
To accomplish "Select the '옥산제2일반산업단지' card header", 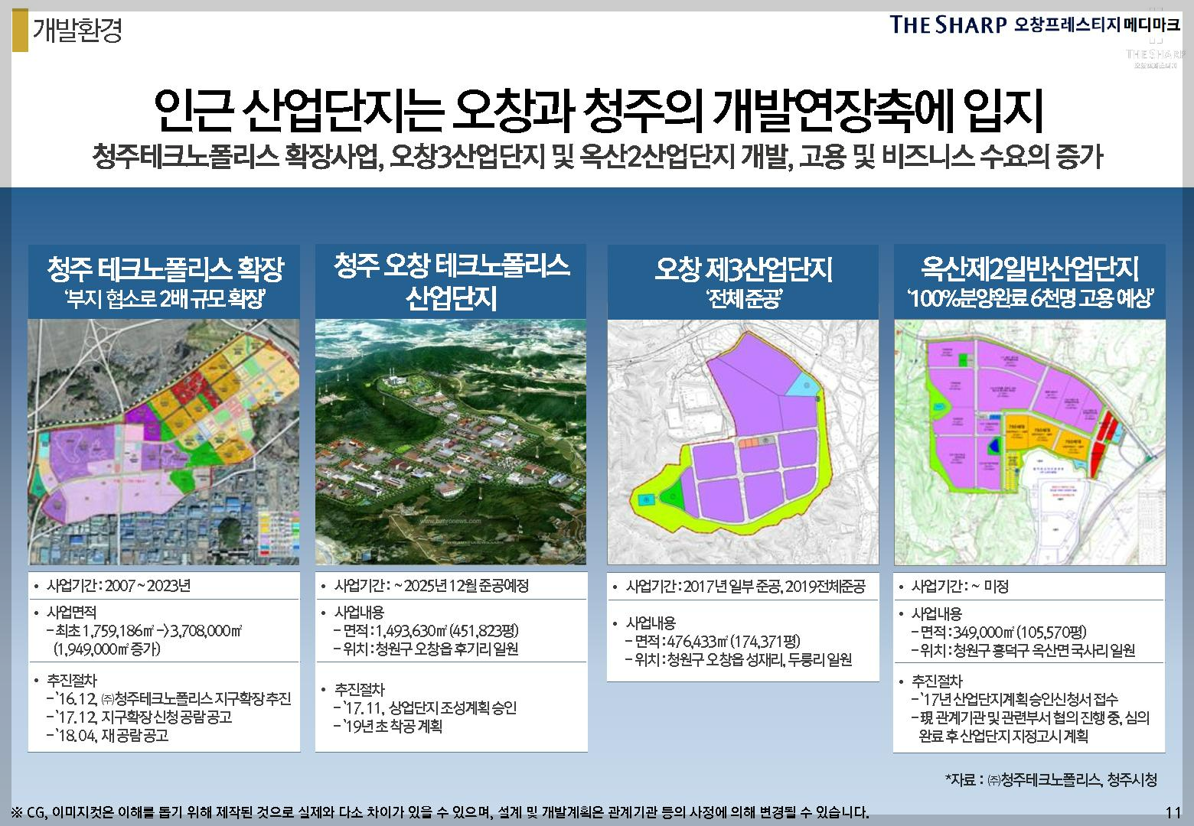I will coord(1029,281).
